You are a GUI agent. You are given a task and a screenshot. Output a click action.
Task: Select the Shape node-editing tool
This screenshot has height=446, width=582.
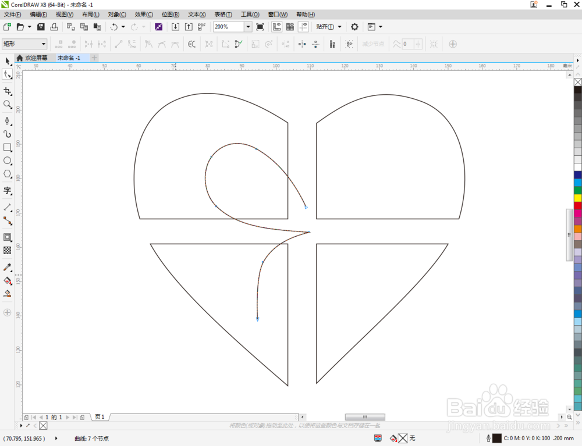(8, 74)
